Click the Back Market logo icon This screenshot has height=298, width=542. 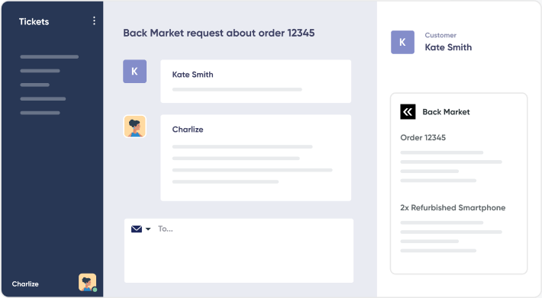point(408,112)
